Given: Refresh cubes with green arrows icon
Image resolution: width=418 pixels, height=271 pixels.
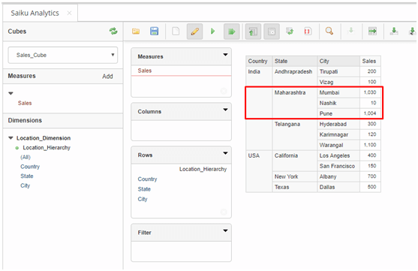Looking at the screenshot, I should click(113, 32).
